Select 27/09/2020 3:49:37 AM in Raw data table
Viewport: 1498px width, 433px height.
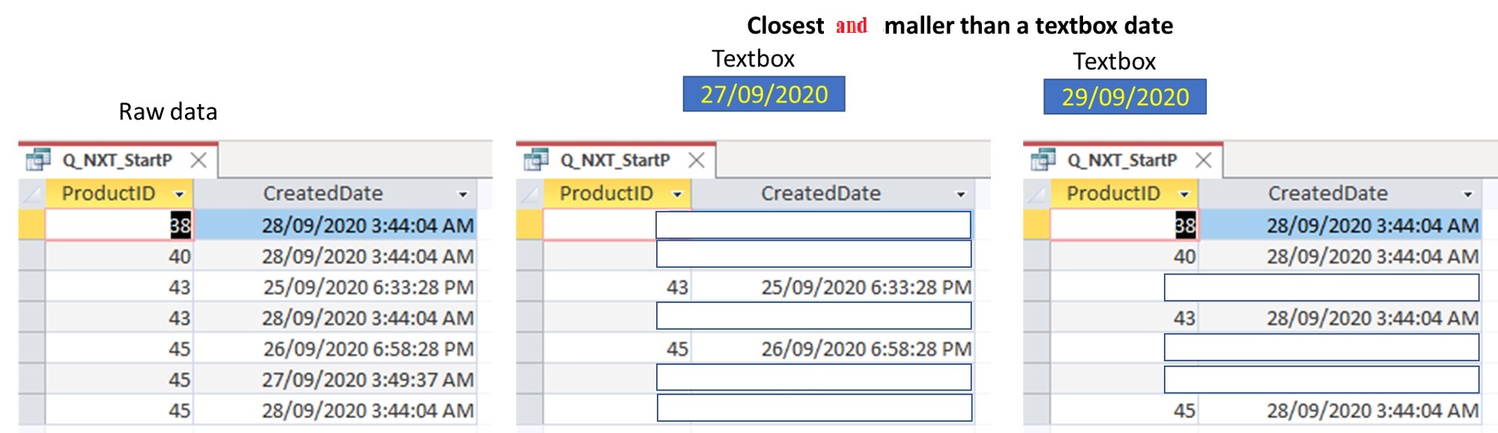tap(335, 380)
